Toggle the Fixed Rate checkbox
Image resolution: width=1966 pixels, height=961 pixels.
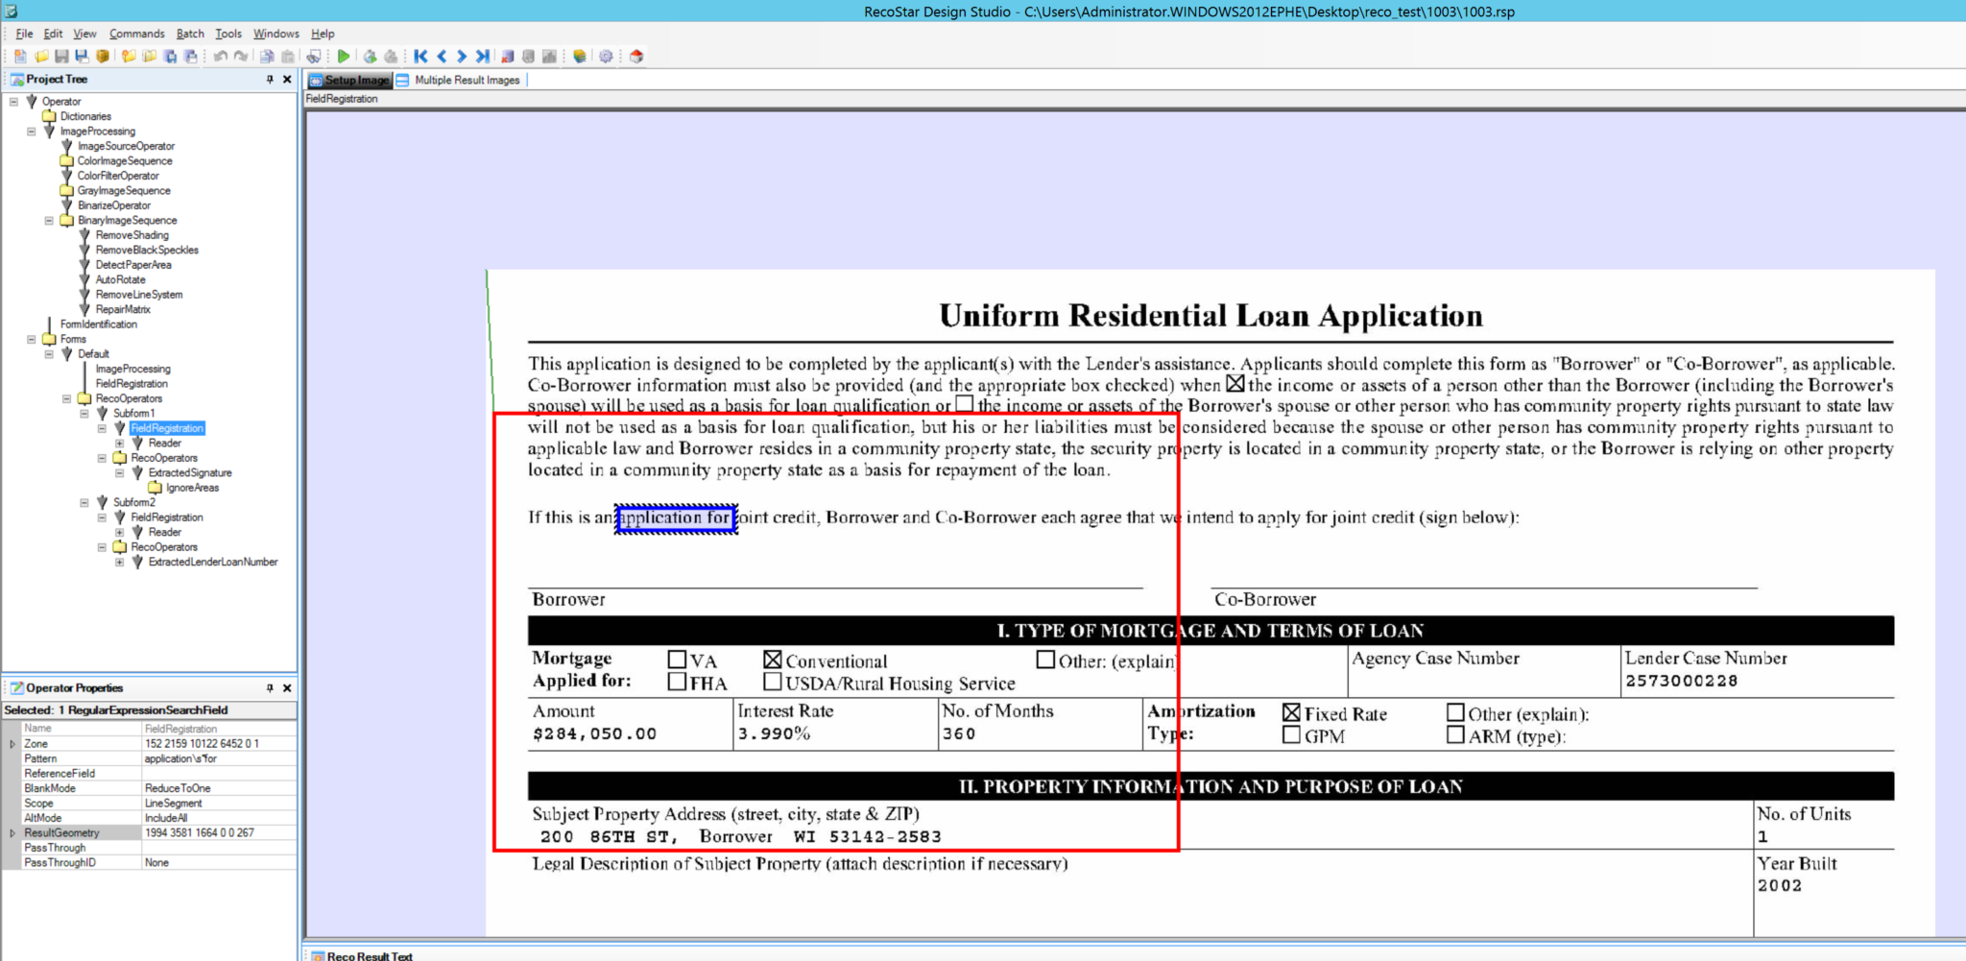pos(1291,712)
